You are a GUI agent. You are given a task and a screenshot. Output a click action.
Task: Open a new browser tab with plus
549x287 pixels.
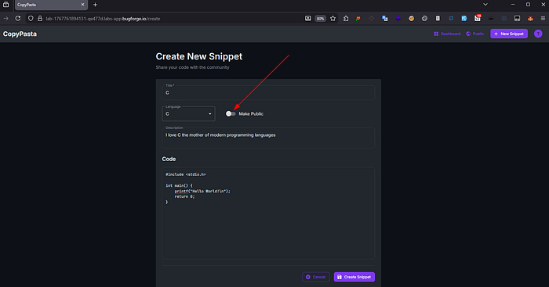click(95, 5)
